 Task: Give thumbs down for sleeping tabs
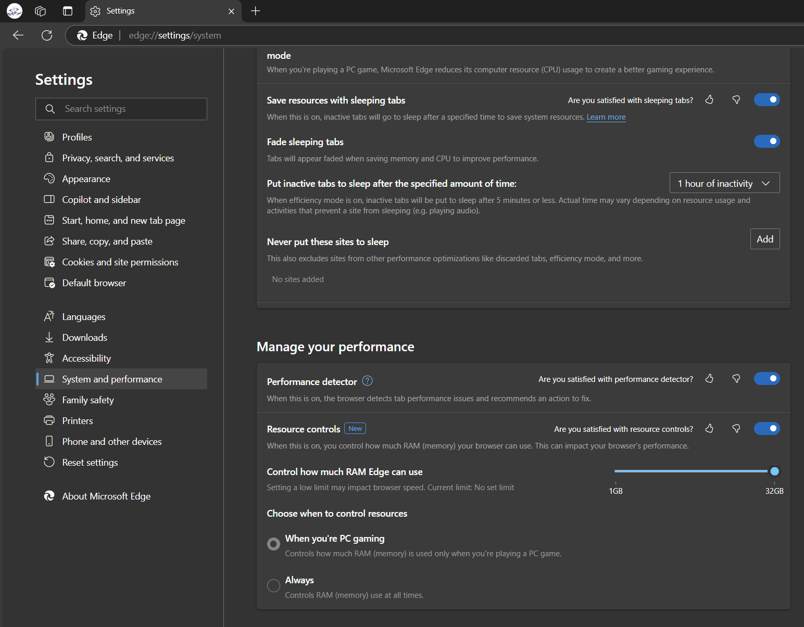click(736, 99)
